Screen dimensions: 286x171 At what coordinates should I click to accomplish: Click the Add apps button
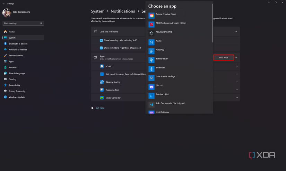click(x=224, y=57)
